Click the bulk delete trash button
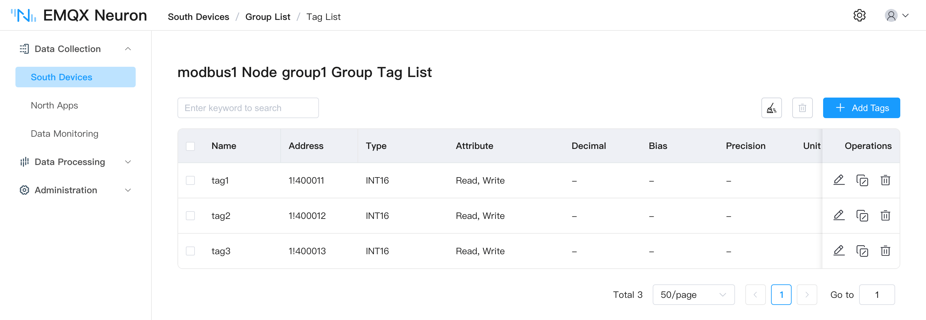The image size is (926, 320). pyautogui.click(x=802, y=108)
